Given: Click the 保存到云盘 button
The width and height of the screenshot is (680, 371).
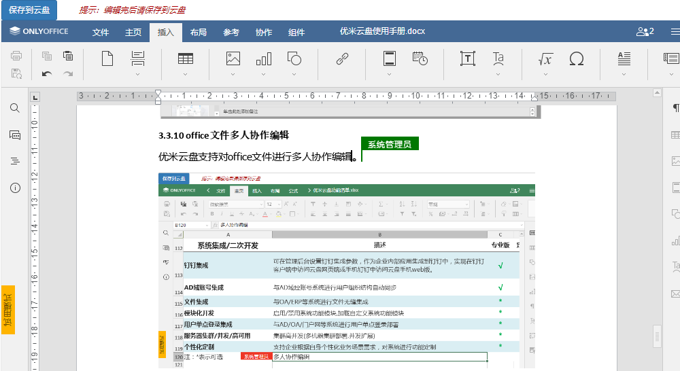Looking at the screenshot, I should (x=29, y=10).
